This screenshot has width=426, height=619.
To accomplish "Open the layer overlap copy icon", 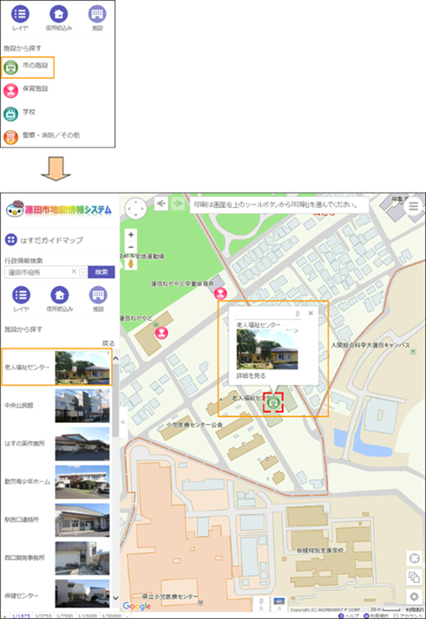I will point(414,577).
